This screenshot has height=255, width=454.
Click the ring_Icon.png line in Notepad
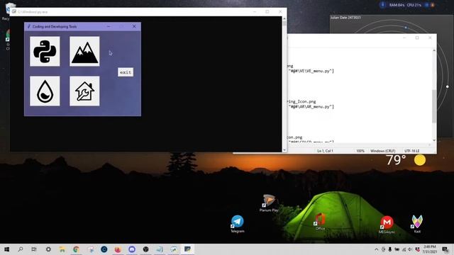301,101
